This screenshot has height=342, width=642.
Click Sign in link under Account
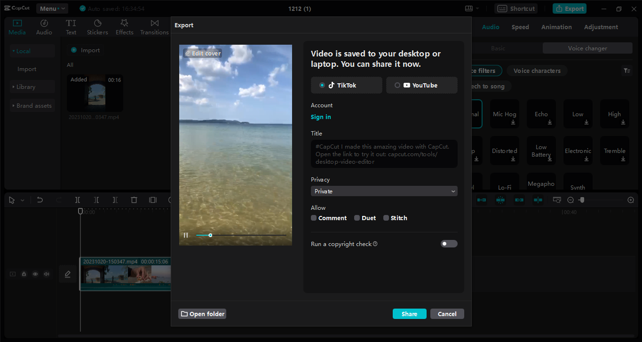click(321, 117)
